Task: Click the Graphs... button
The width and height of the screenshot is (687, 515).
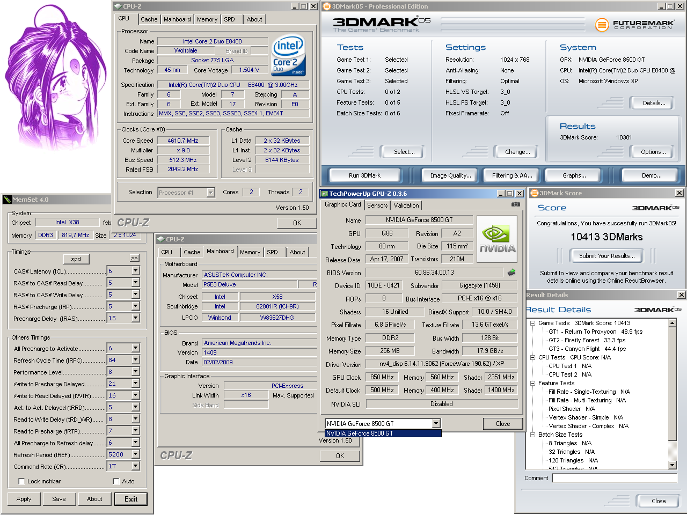Action: [574, 175]
